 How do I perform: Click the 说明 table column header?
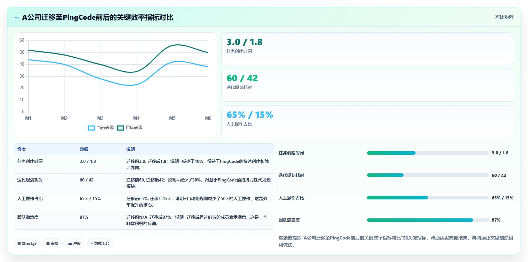(130, 149)
